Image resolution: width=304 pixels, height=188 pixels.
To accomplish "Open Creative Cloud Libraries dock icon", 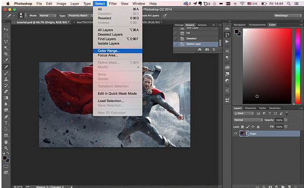I will pos(227,68).
